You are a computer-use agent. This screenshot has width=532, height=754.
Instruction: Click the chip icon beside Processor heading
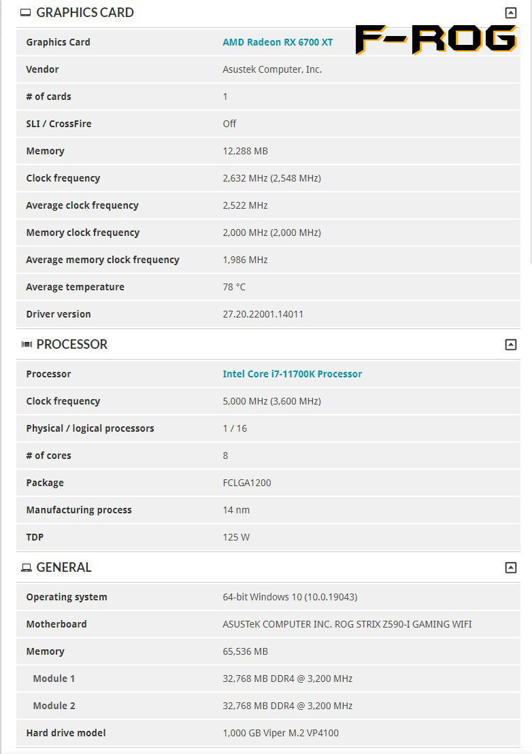pos(27,345)
